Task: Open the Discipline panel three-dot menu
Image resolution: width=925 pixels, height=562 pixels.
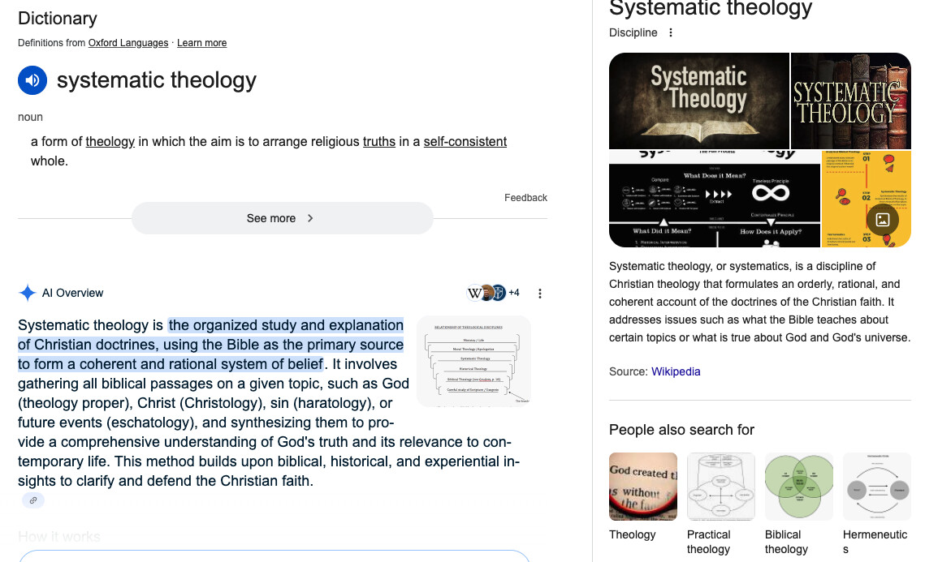Action: [x=671, y=33]
